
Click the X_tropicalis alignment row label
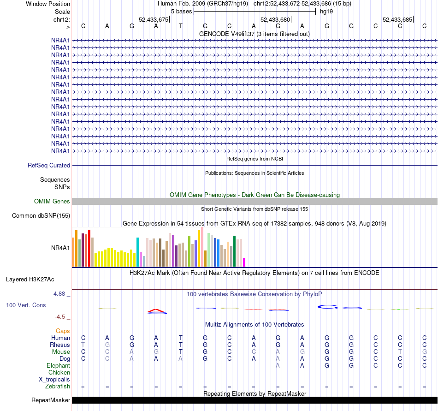(54, 380)
